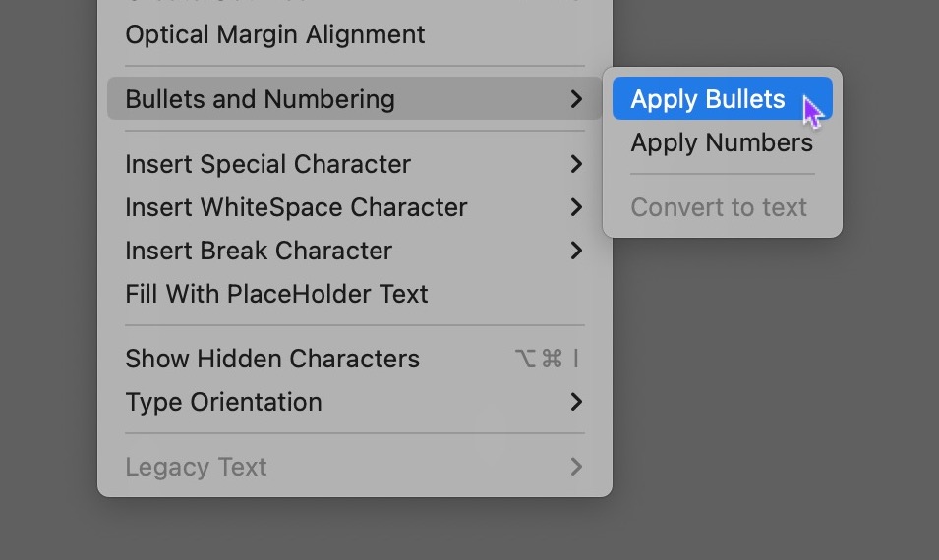Expand the Bullets and Numbering chevron arrow
This screenshot has width=939, height=560.
tap(576, 99)
